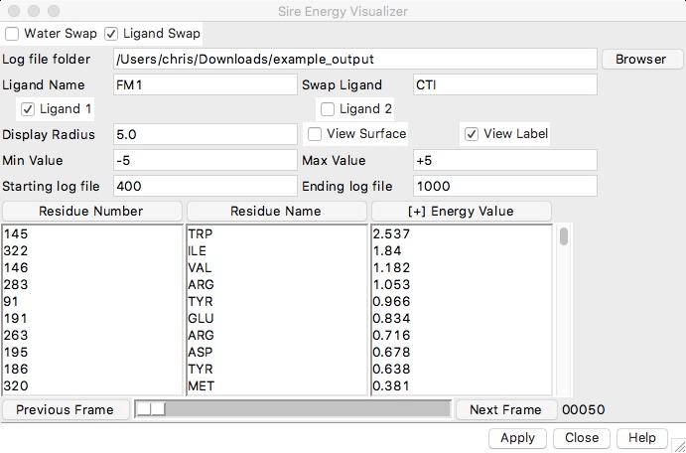Click the frame counter 00050
The height and width of the screenshot is (453, 686).
coord(584,410)
